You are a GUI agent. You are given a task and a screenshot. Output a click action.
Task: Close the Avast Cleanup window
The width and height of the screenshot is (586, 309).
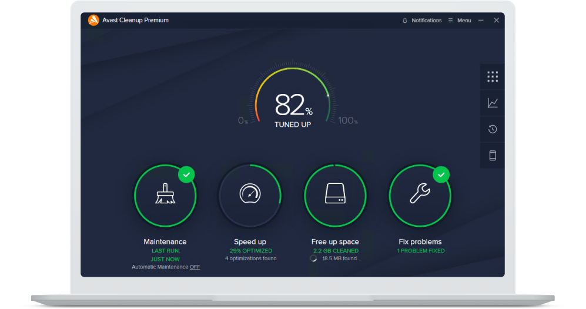tap(496, 20)
